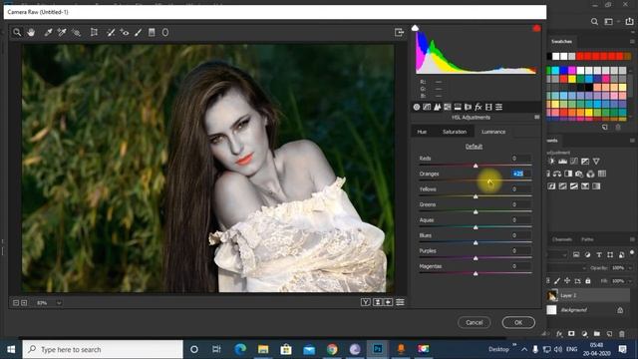
Task: Click the lock icon on Background layer
Action: tap(620, 310)
